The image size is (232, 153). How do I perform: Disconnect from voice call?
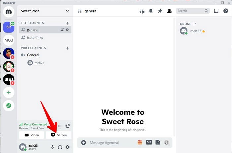coord(68,126)
